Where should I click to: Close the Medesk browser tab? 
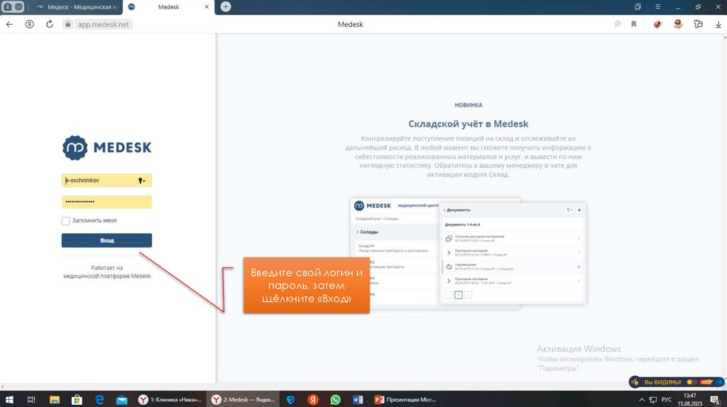click(207, 7)
